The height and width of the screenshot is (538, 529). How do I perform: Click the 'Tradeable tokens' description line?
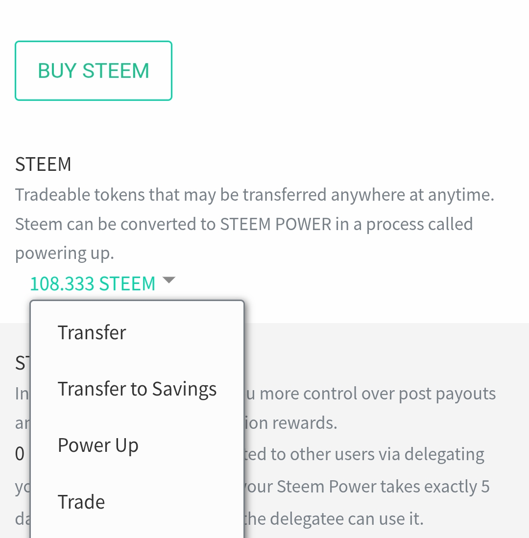click(255, 195)
